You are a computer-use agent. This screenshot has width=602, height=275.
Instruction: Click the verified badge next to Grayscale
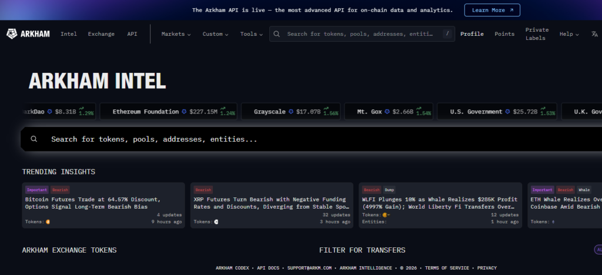tap(291, 112)
